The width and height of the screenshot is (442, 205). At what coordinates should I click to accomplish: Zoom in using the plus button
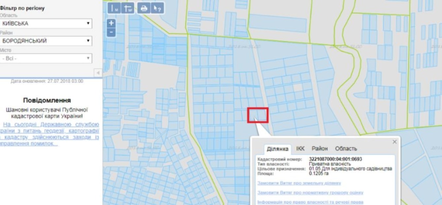112,23
